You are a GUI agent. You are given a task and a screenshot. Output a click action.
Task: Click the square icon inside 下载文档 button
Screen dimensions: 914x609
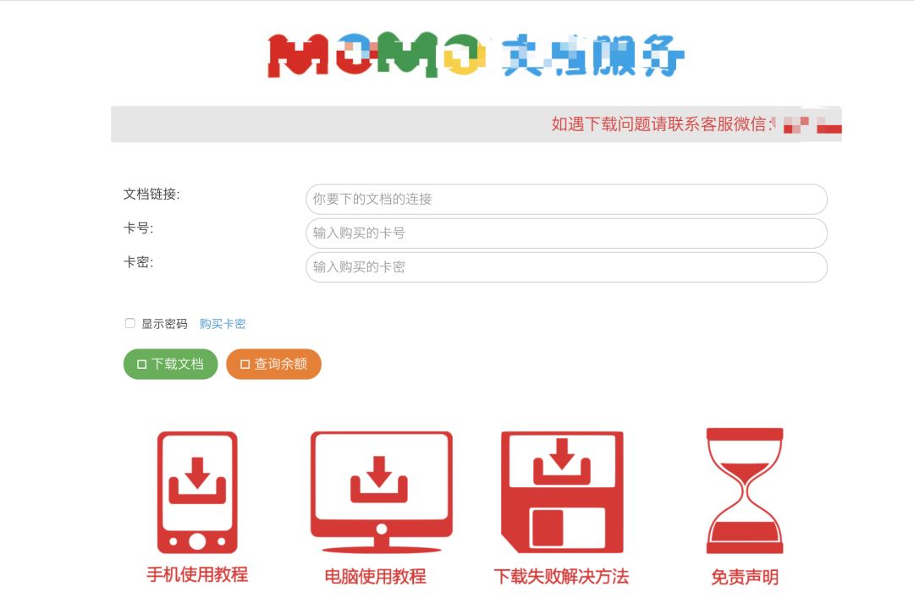click(141, 365)
